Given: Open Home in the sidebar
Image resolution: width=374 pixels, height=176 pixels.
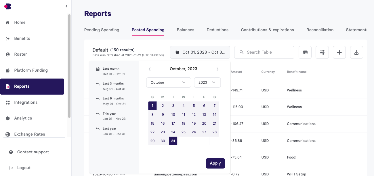Looking at the screenshot, I should 32,23.
